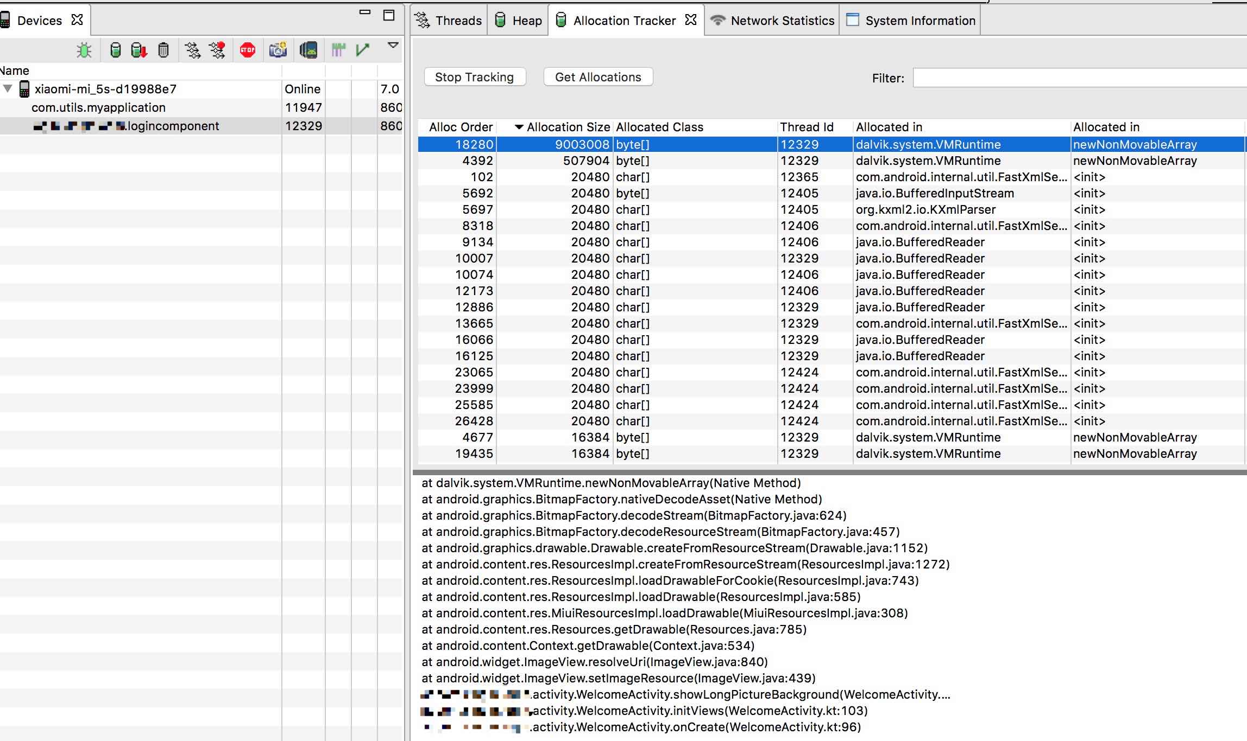Screen dimensions: 1247x741
Task: Click the Capture Systrace icon
Action: pyautogui.click(x=338, y=50)
